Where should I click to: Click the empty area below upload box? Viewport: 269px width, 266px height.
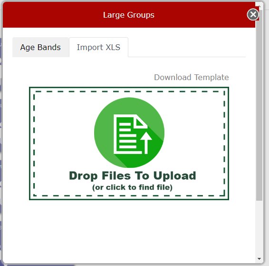(129, 231)
